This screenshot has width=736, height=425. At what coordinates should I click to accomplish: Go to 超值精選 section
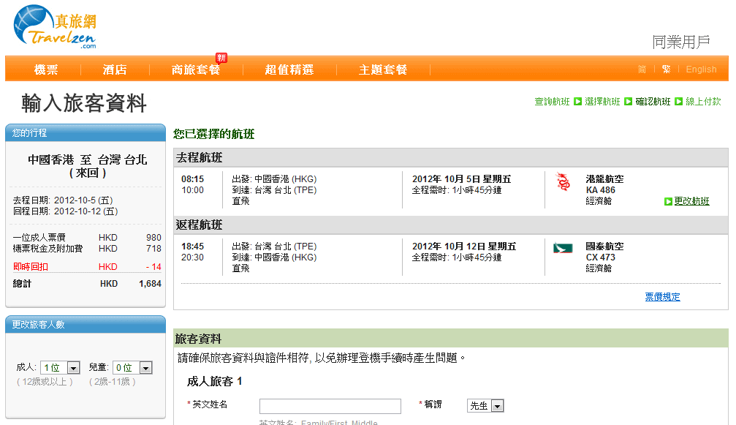click(289, 69)
